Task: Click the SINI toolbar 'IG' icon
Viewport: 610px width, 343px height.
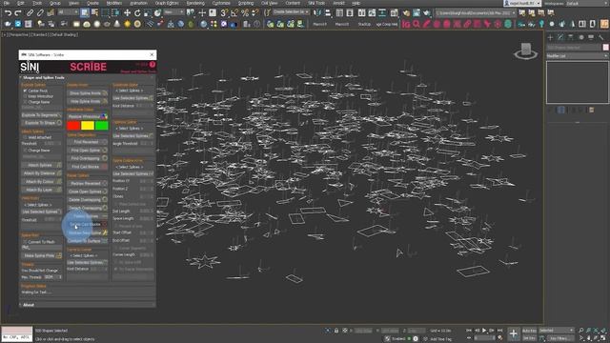Action: pyautogui.click(x=406, y=24)
